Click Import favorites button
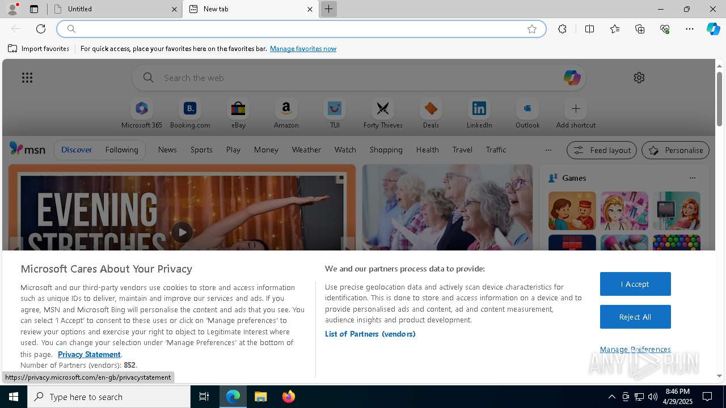This screenshot has height=408, width=726. click(39, 49)
